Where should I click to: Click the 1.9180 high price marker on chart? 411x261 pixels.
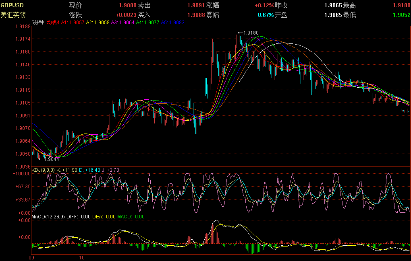251,33
